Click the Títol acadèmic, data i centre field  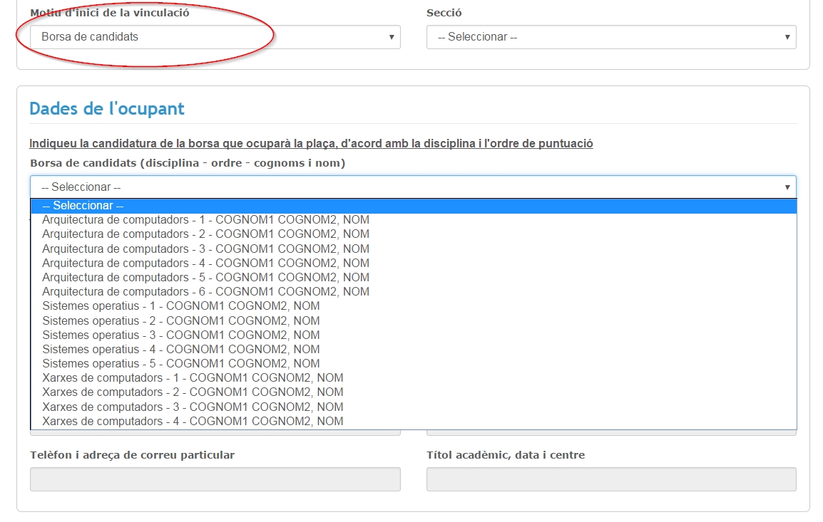610,479
